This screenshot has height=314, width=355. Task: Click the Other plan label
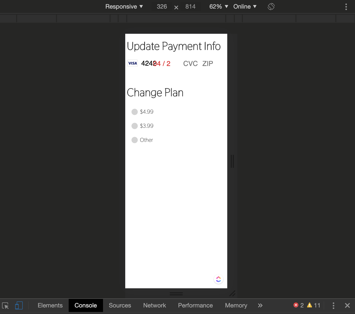[x=146, y=140]
